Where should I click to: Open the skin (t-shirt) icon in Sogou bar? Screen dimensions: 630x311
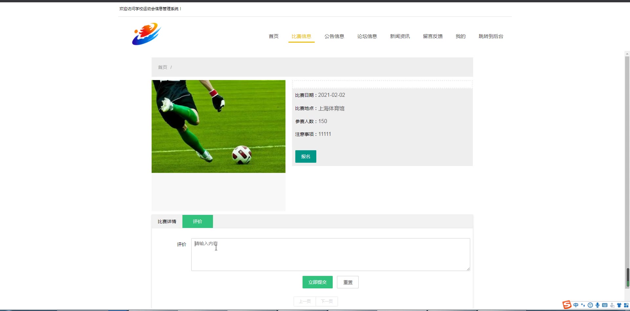point(619,305)
